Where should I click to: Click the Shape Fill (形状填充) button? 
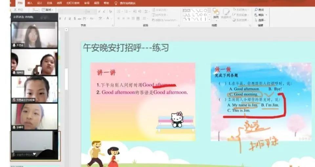click(241, 10)
